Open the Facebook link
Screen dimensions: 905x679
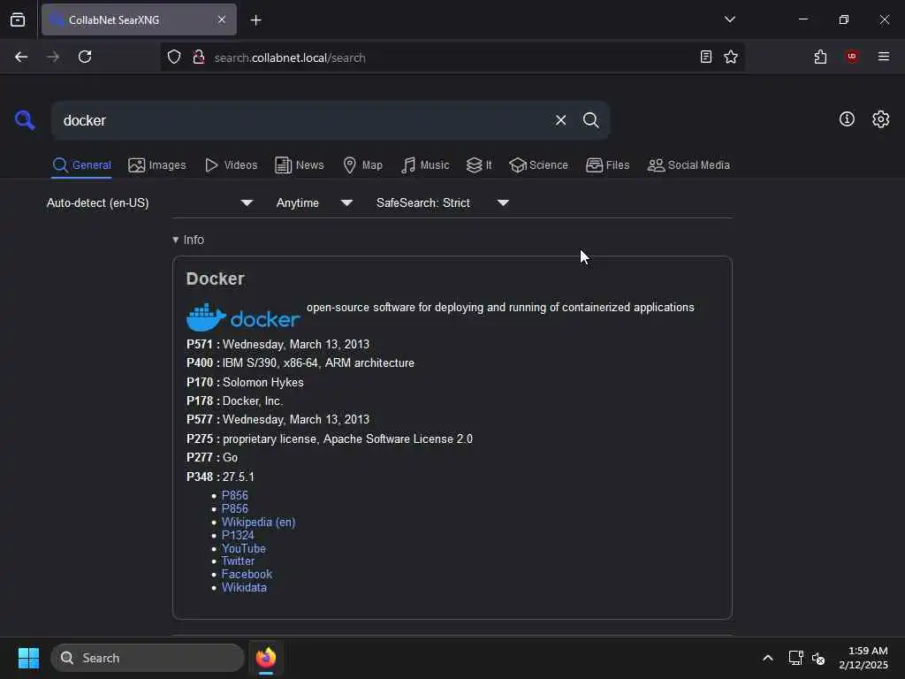247,574
